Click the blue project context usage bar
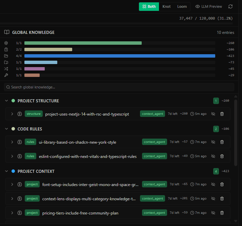Screen dimensions: 242x226 coord(120,56)
